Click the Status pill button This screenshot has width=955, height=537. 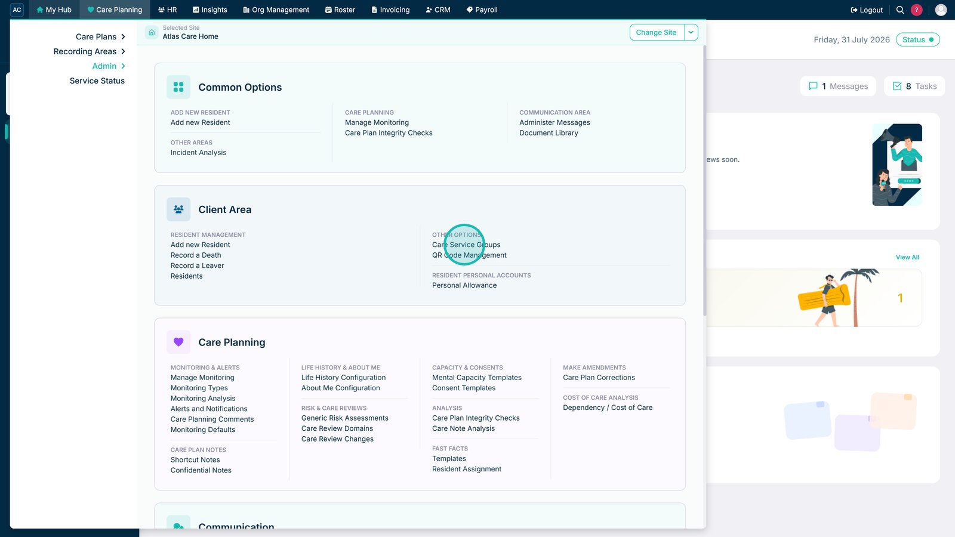pyautogui.click(x=917, y=39)
